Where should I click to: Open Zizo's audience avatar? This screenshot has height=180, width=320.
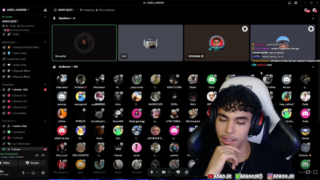118,130
